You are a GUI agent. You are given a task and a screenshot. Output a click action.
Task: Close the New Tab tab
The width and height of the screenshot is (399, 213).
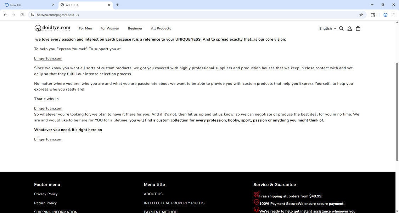pyautogui.click(x=53, y=5)
